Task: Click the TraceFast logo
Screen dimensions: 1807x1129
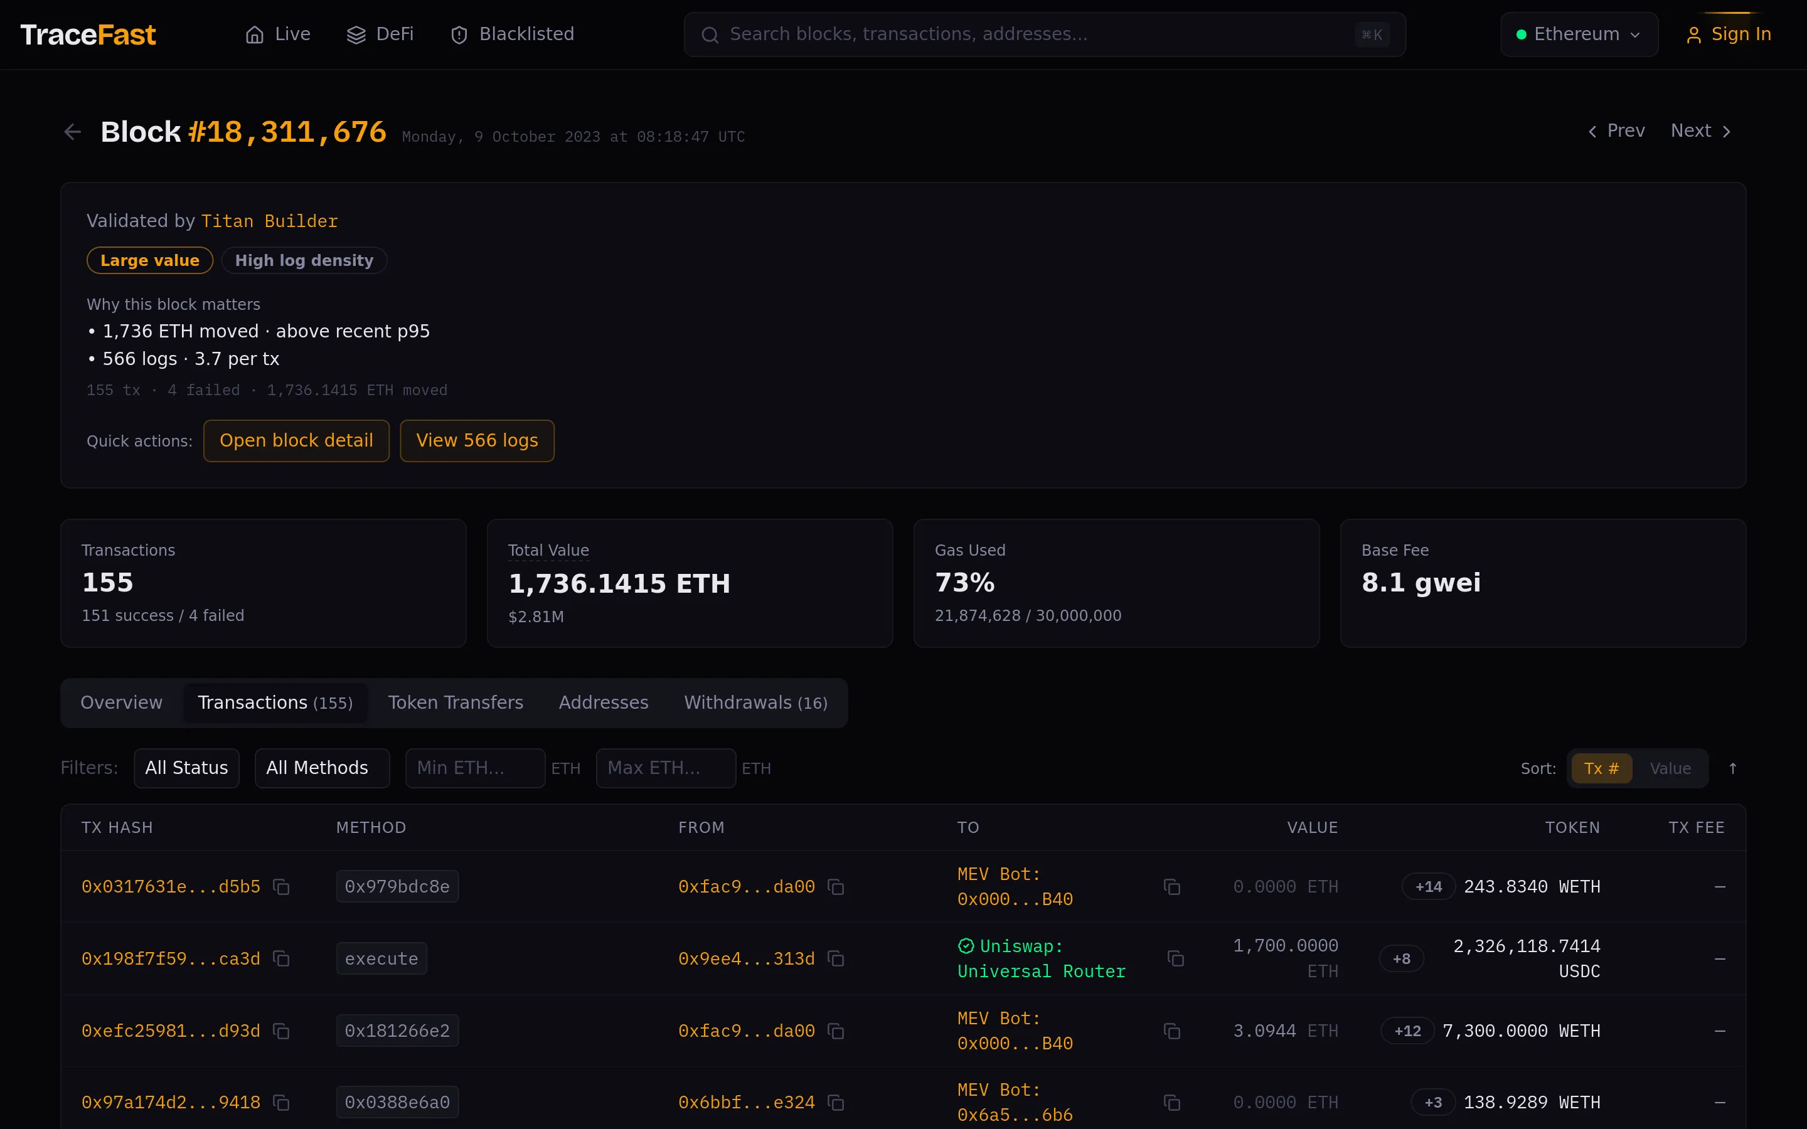Action: (88, 34)
